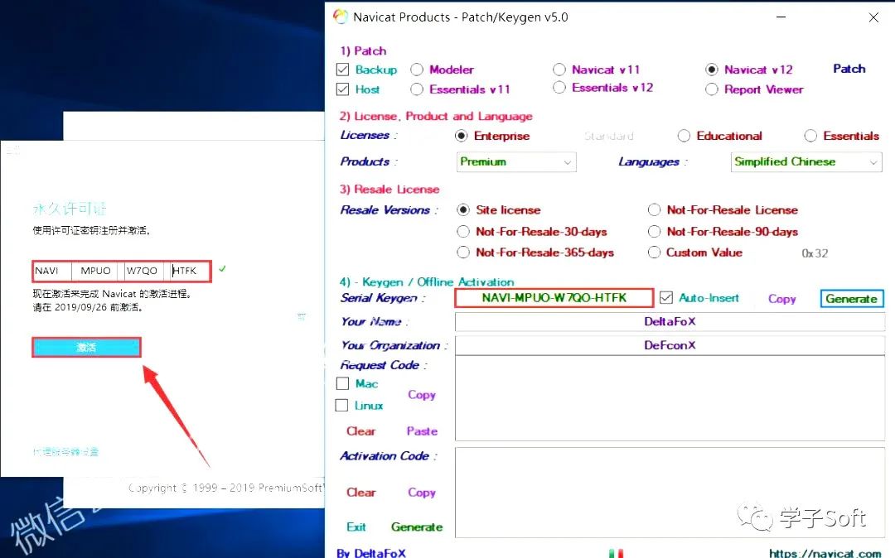Select Not-For-Resale-90-days option
The width and height of the screenshot is (895, 558).
[654, 232]
